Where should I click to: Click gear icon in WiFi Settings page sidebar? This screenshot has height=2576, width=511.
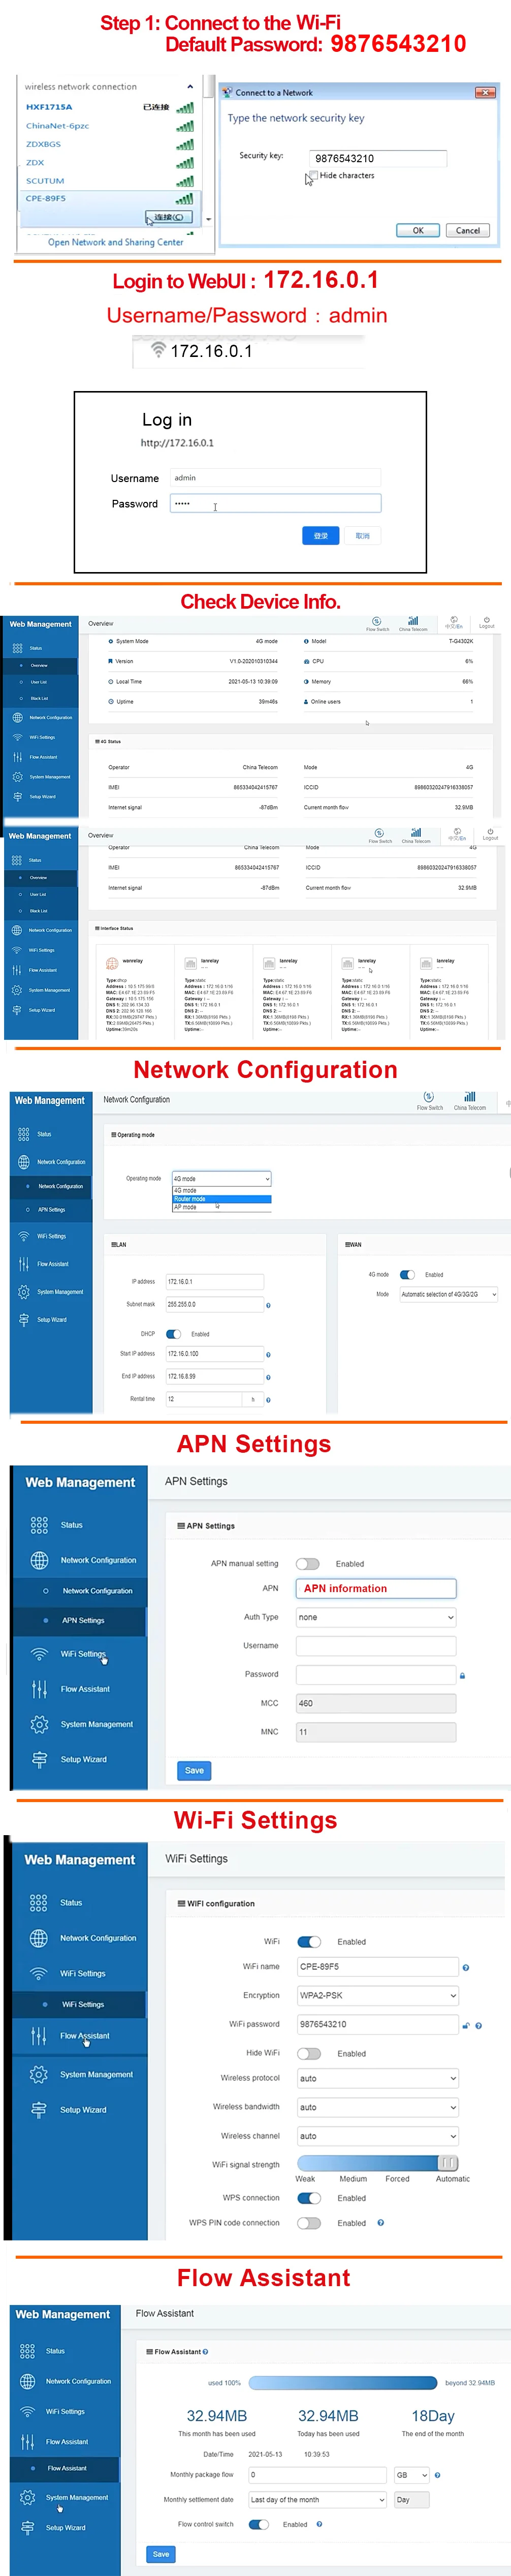[x=38, y=2074]
